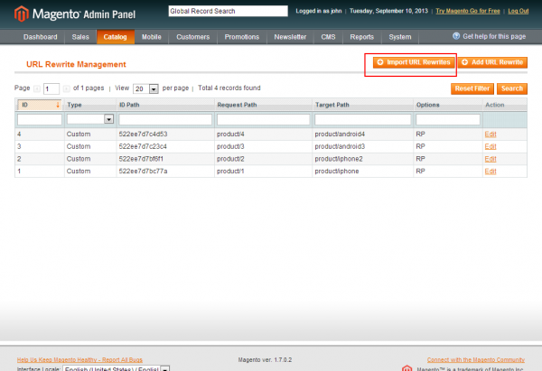Click target path product/iphone
Viewport: 542px width, 371px height.
(x=337, y=172)
